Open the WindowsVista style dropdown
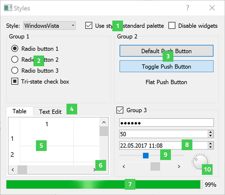This screenshot has width=225, height=195. point(50,26)
